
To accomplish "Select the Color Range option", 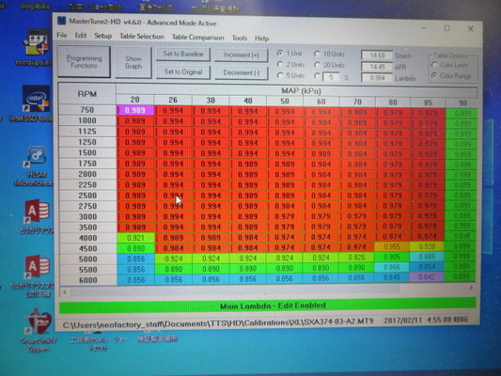I will tap(434, 76).
